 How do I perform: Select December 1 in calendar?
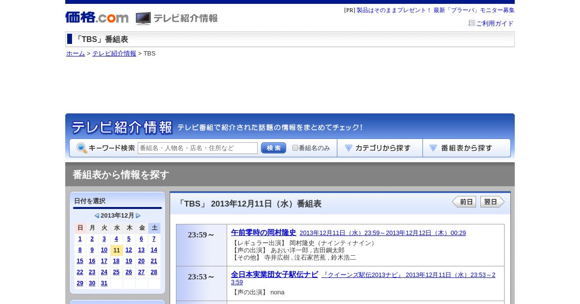pos(80,239)
